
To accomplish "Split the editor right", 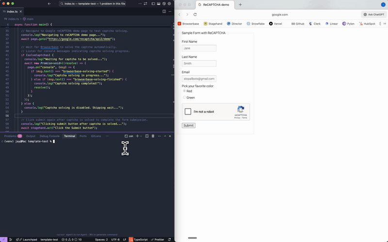I will coord(164,11).
